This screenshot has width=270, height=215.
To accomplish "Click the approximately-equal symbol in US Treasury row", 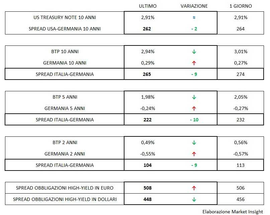I will 194,17.
